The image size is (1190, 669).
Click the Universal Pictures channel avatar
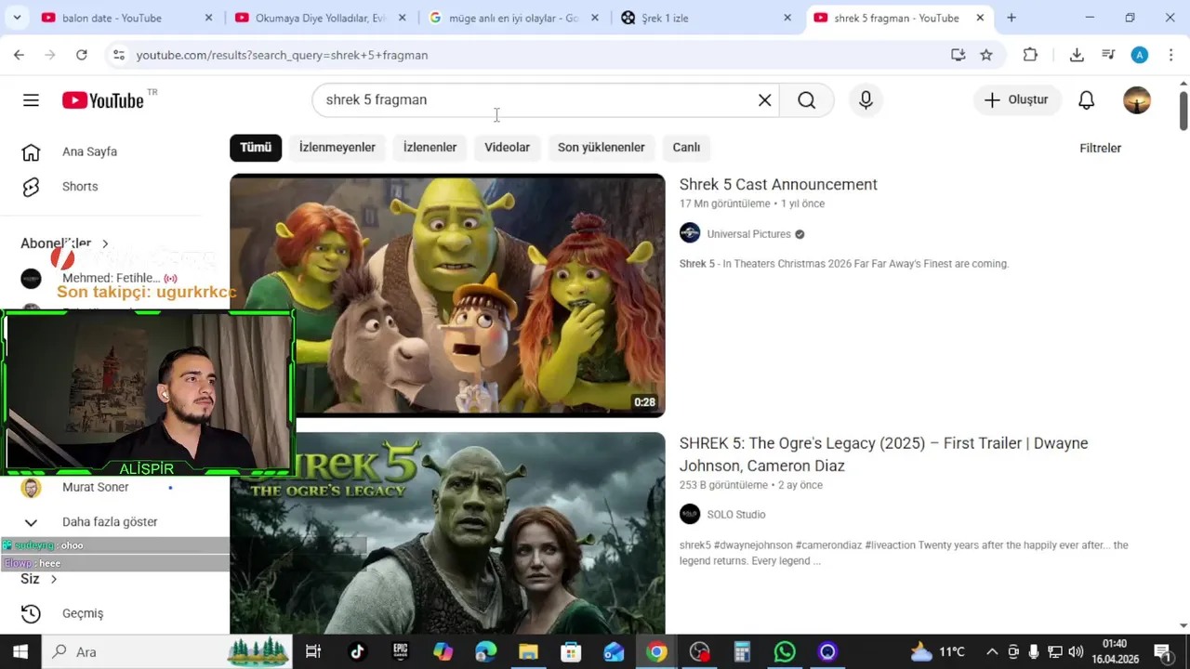pos(690,233)
